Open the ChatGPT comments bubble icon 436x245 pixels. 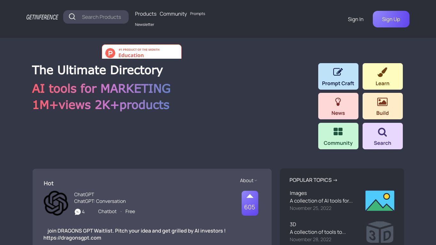(x=78, y=212)
